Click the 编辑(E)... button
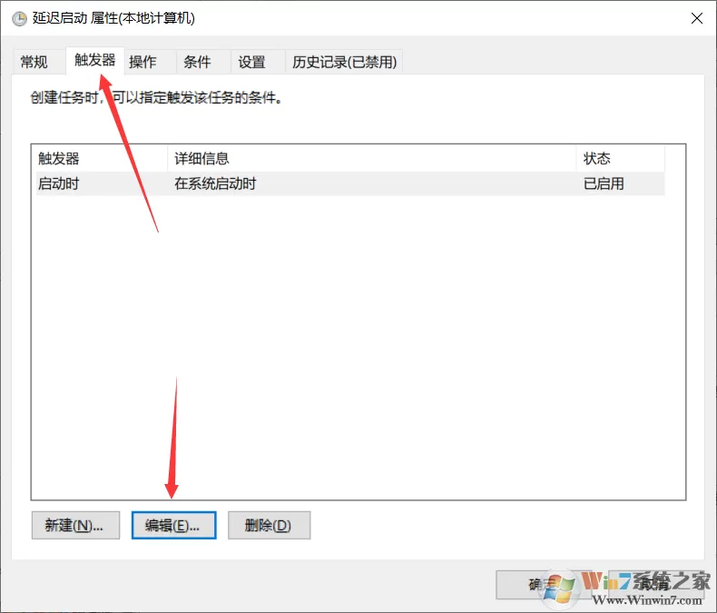The image size is (717, 613). tap(173, 525)
